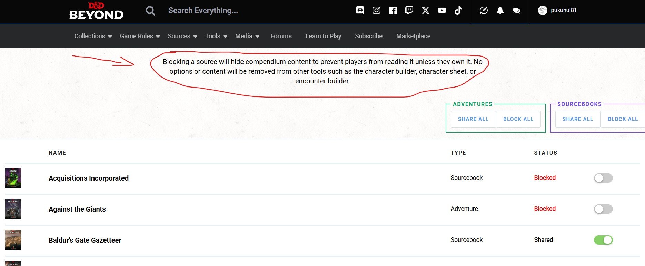The height and width of the screenshot is (266, 645).
Task: Open the TikTok social icon
Action: click(x=458, y=10)
